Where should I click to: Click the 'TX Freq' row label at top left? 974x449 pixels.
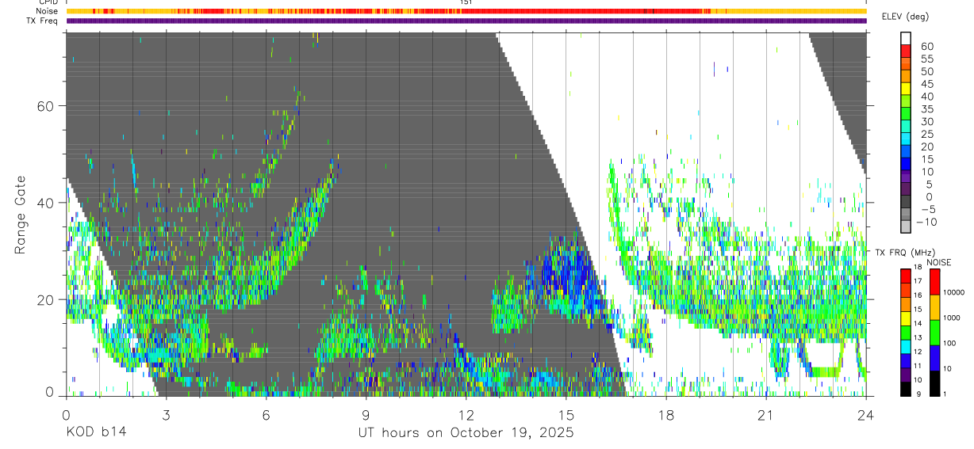tap(43, 21)
